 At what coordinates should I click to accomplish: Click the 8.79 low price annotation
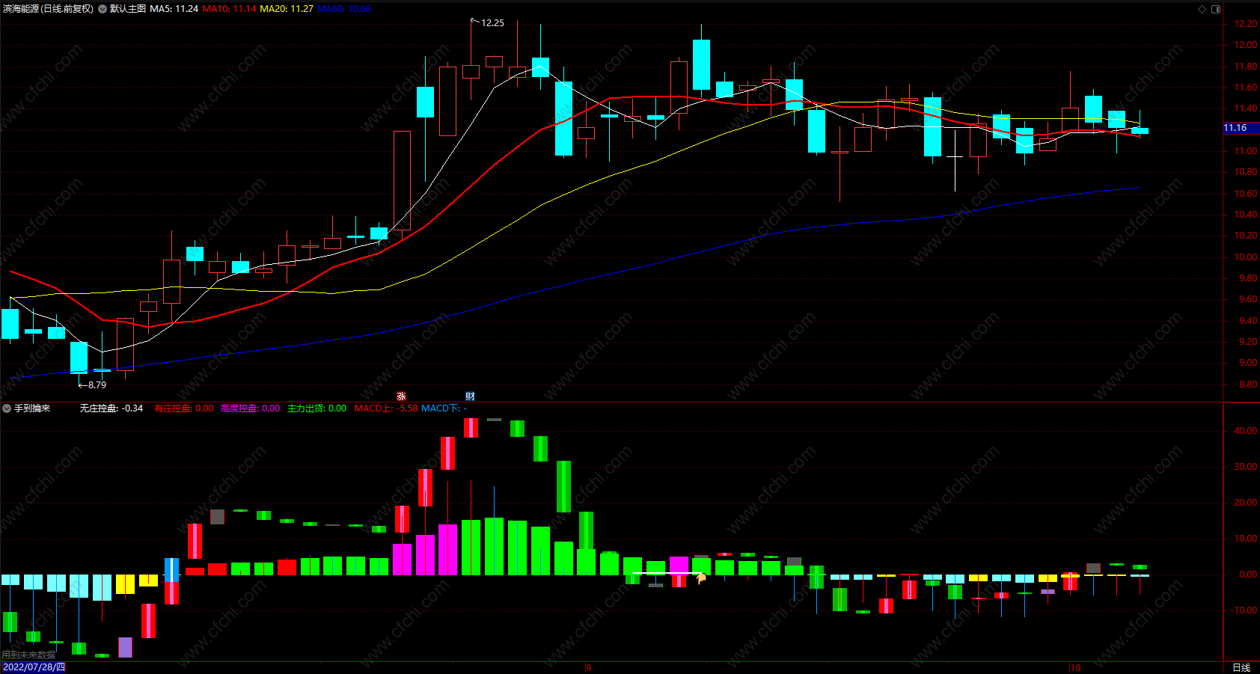point(97,385)
